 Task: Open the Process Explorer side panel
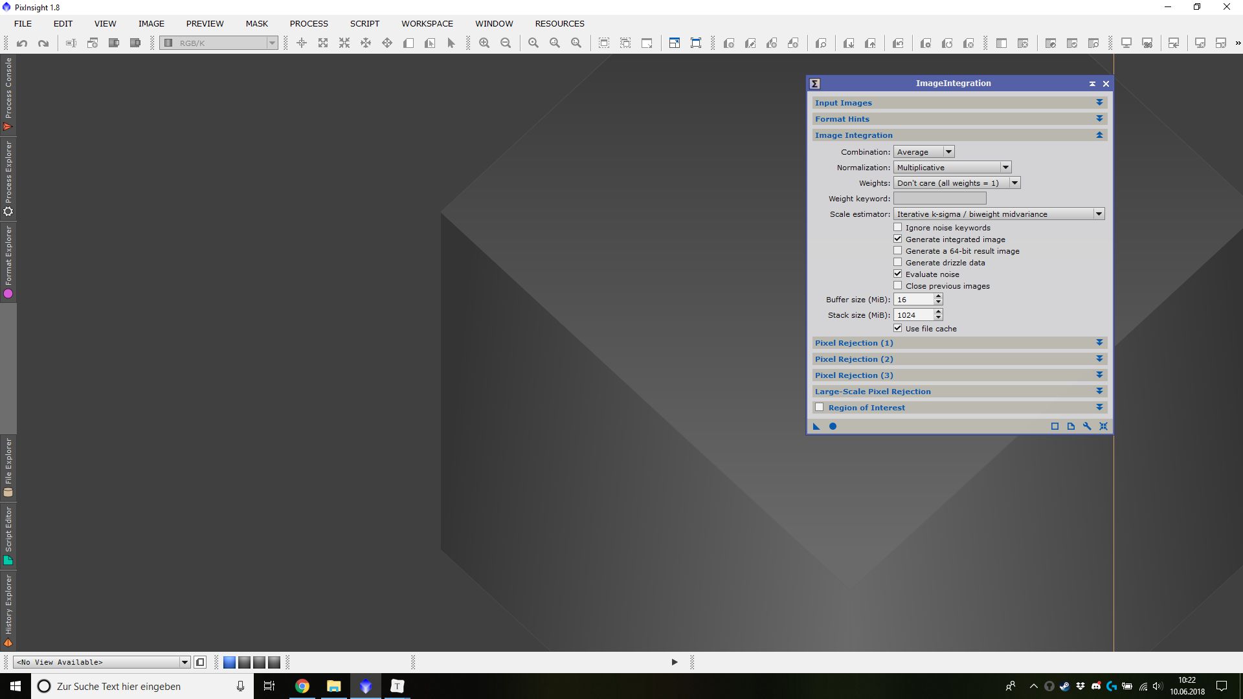click(8, 179)
